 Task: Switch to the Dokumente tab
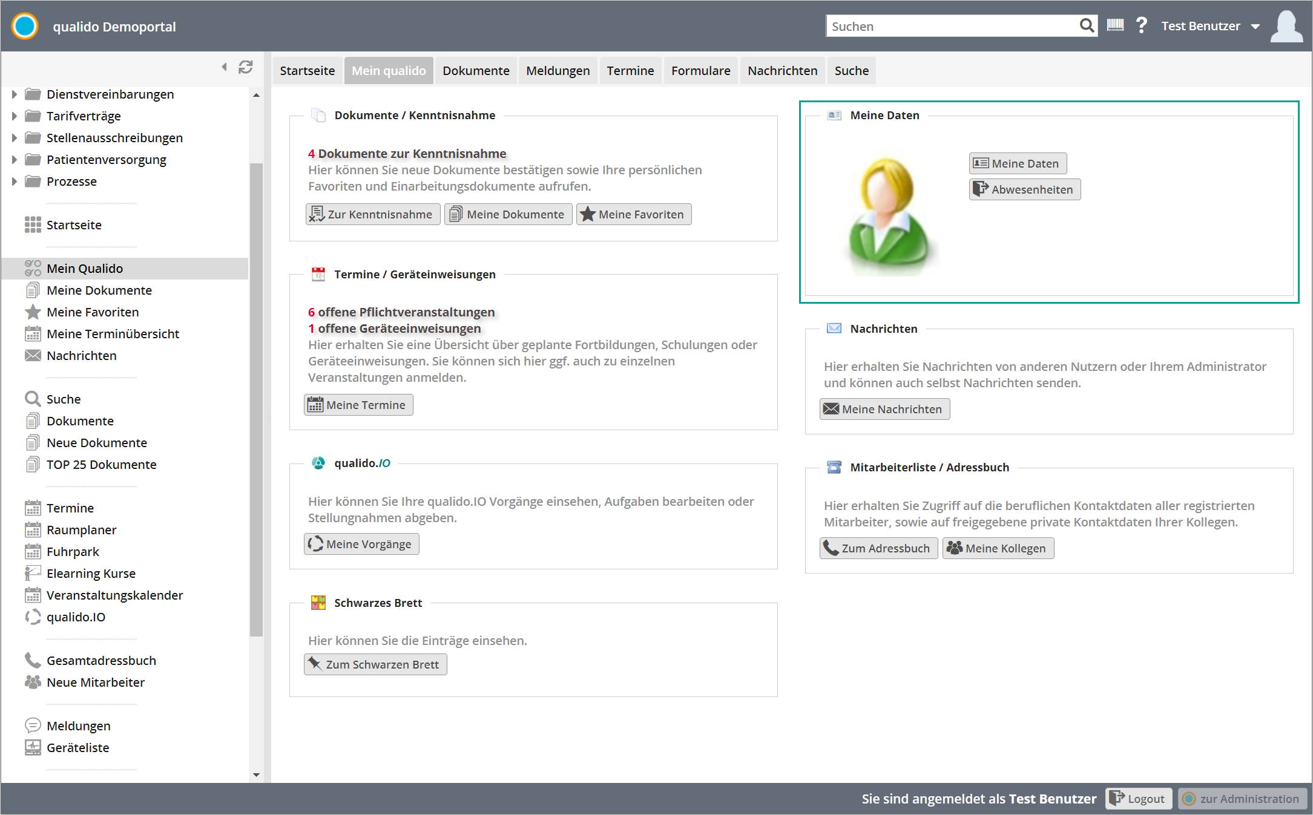point(476,70)
